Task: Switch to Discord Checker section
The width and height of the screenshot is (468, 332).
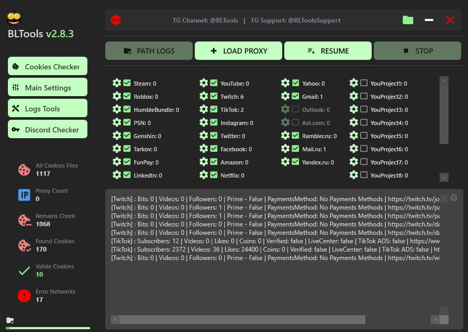Action: point(47,130)
